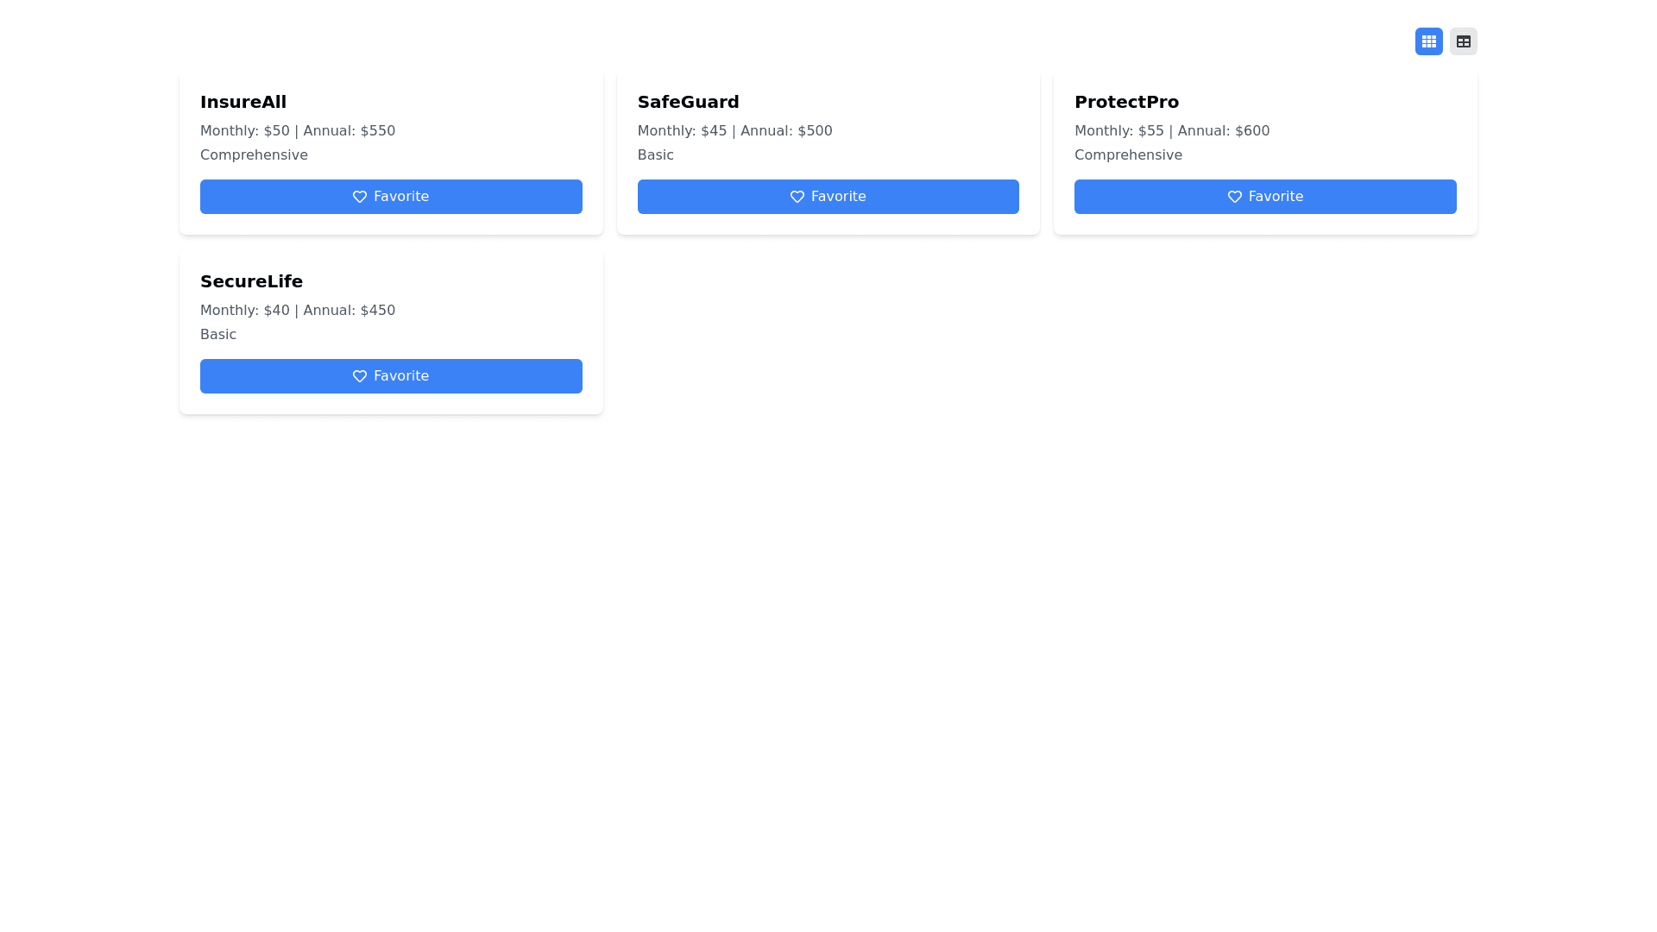Click Comprehensive label on ProtectPro card
The height and width of the screenshot is (932, 1657).
[x=1128, y=155]
